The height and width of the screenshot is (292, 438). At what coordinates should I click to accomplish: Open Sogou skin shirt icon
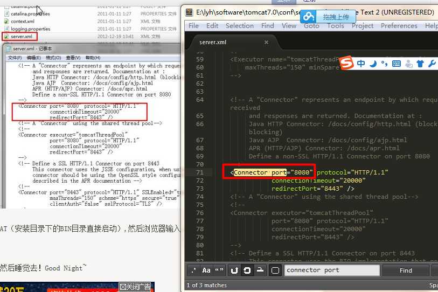click(420, 64)
